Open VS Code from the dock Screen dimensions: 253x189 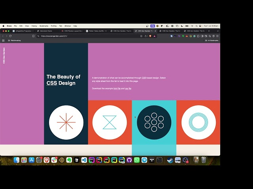tap(84, 160)
